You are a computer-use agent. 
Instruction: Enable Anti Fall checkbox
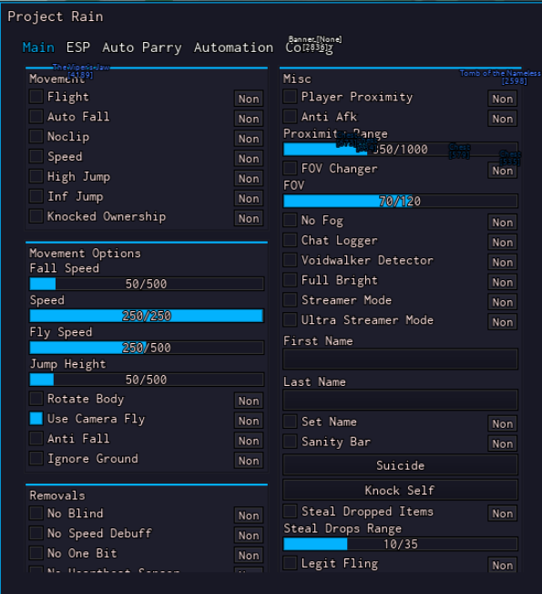point(36,438)
